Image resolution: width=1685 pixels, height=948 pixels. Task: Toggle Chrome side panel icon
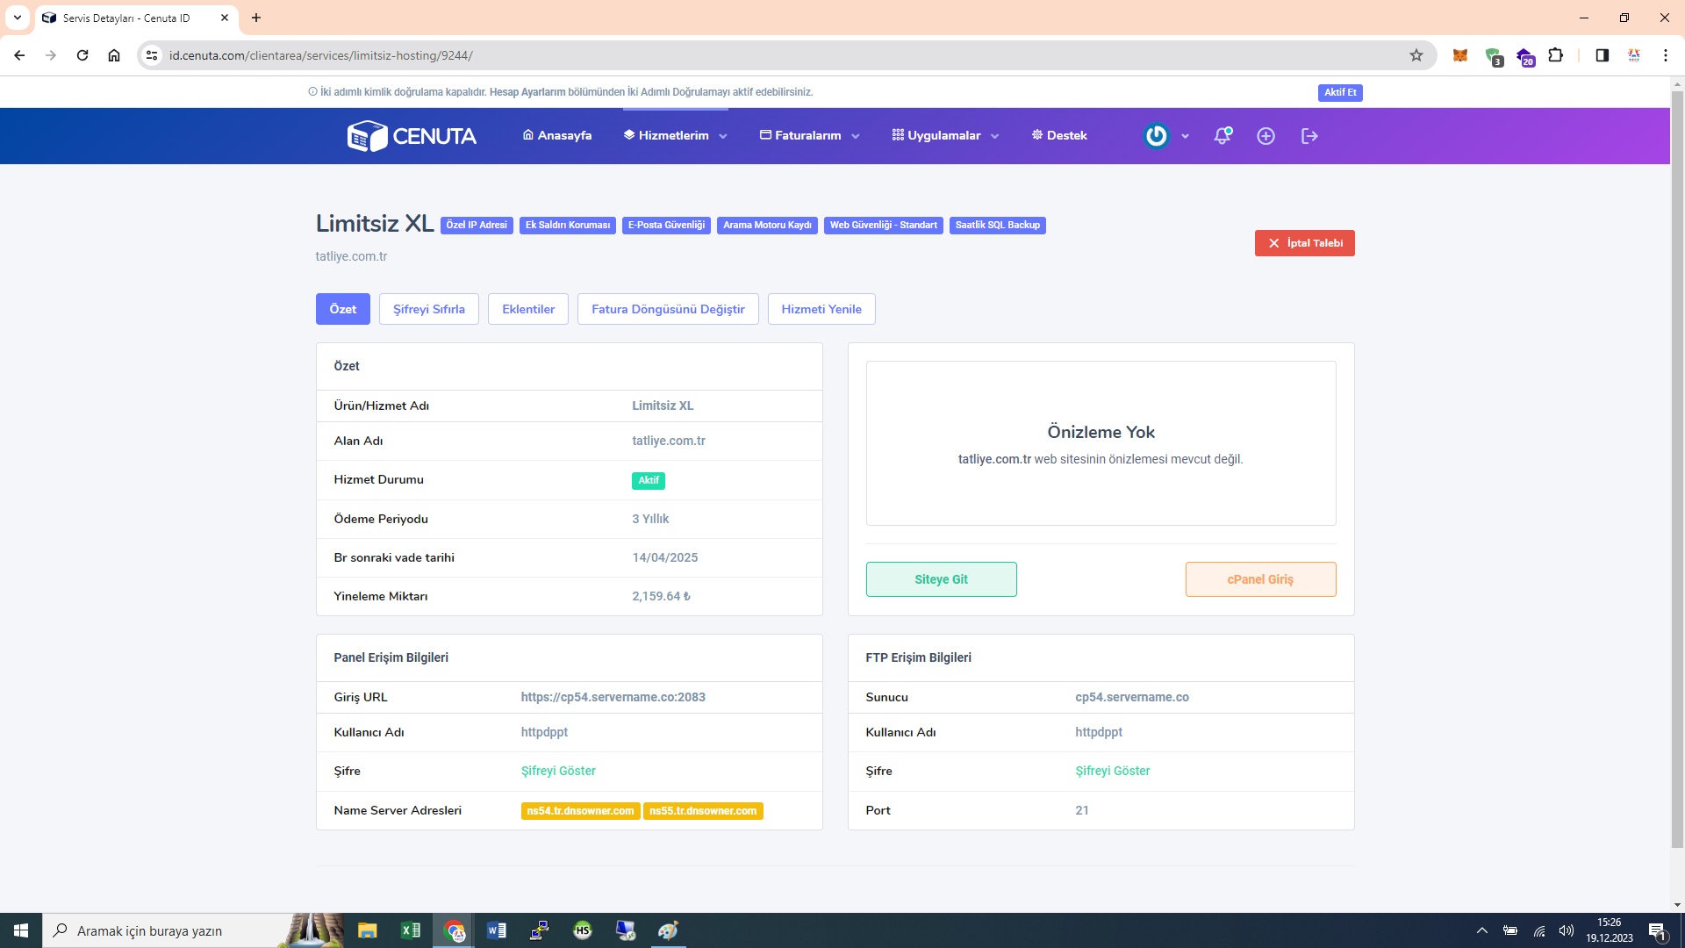1602,55
